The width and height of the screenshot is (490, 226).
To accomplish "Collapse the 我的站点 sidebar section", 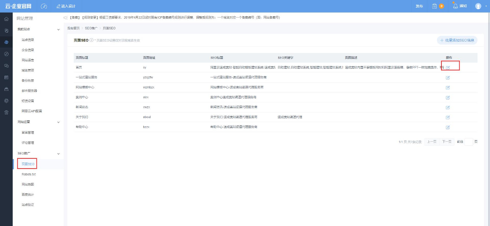I will [x=58, y=29].
